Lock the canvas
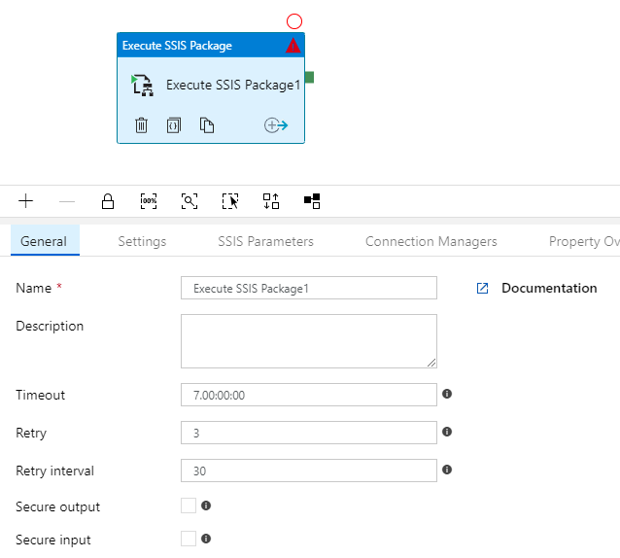Image resolution: width=620 pixels, height=558 pixels. click(x=108, y=201)
